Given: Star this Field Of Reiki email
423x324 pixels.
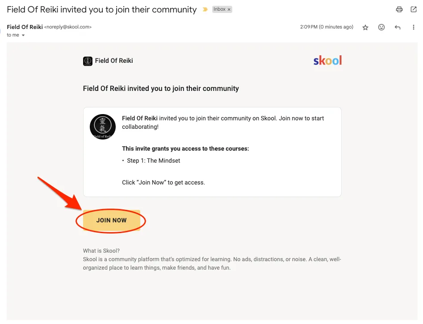Looking at the screenshot, I should (x=365, y=27).
